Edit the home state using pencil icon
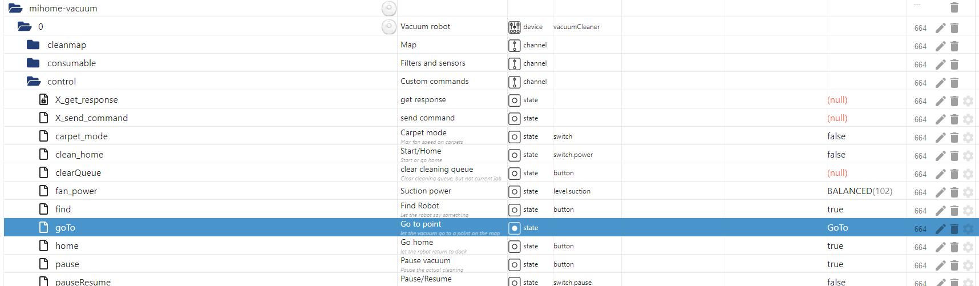This screenshot has height=286, width=979. tap(940, 247)
